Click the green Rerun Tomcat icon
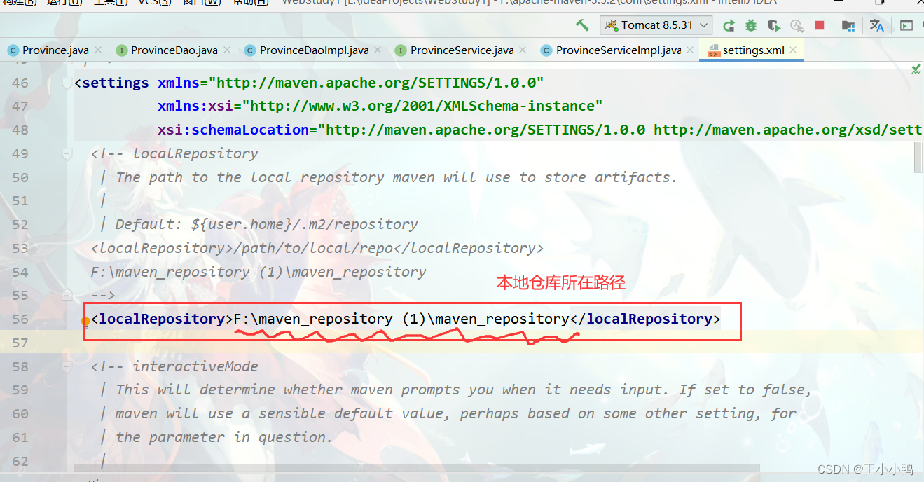This screenshot has height=482, width=924. [729, 26]
